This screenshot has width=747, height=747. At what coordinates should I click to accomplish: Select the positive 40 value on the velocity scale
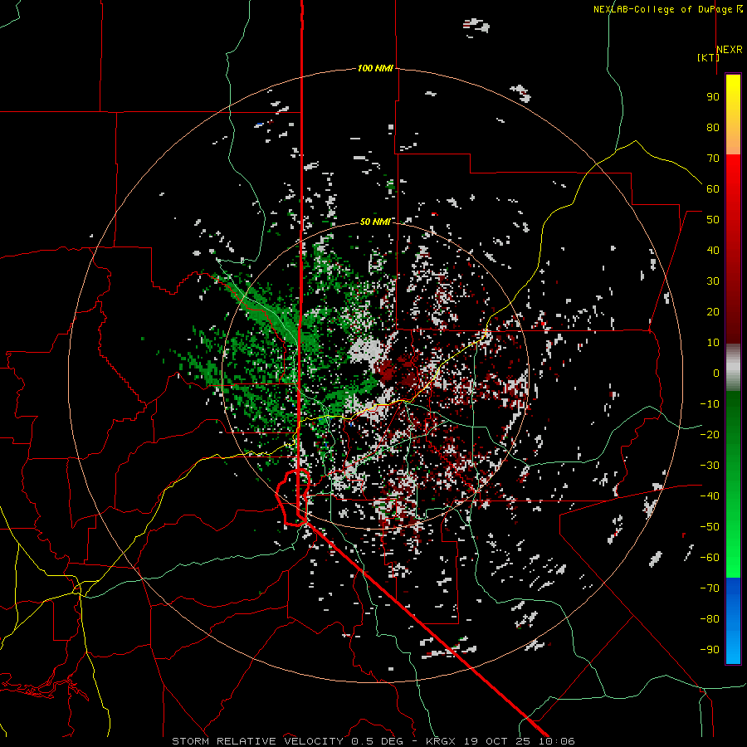pyautogui.click(x=713, y=251)
